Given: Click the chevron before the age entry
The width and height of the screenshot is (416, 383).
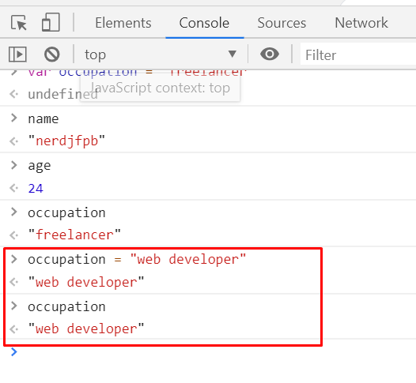Looking at the screenshot, I should [14, 165].
